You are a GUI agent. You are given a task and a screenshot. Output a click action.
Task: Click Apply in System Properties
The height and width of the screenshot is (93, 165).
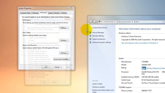[x=68, y=67]
